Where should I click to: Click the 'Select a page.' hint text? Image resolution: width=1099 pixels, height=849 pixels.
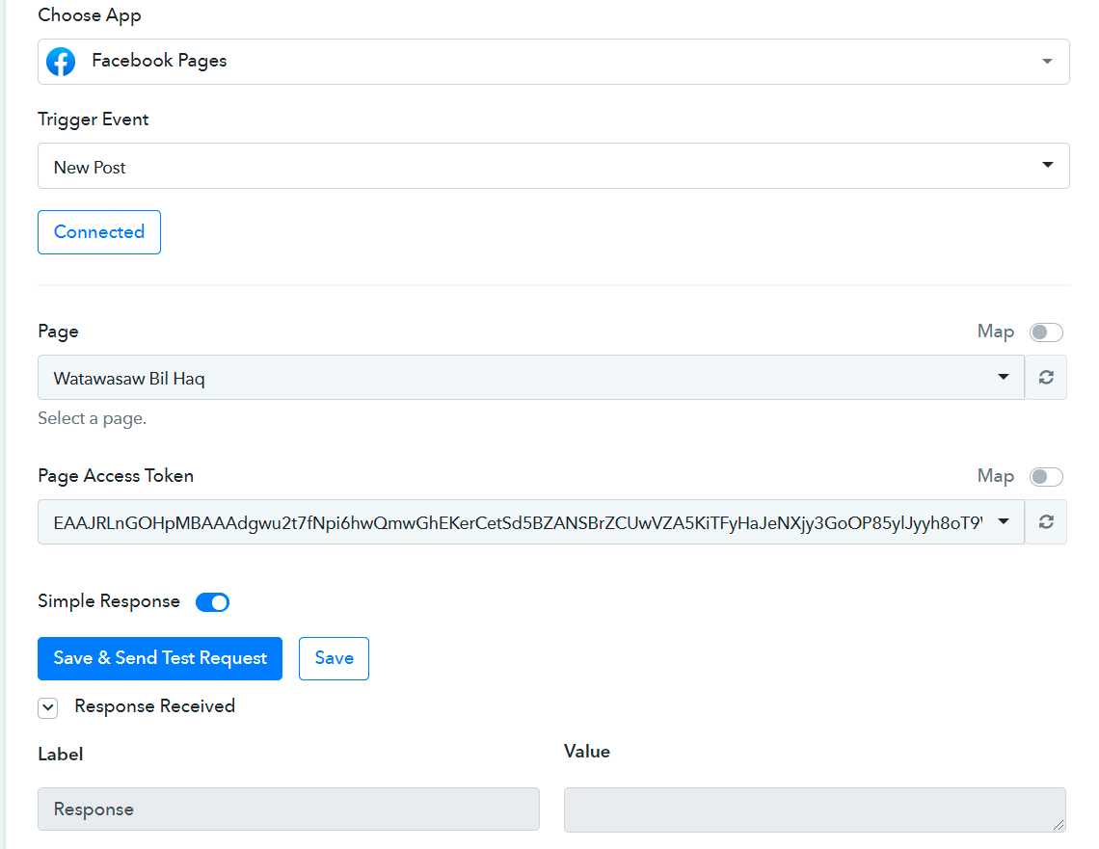point(92,419)
